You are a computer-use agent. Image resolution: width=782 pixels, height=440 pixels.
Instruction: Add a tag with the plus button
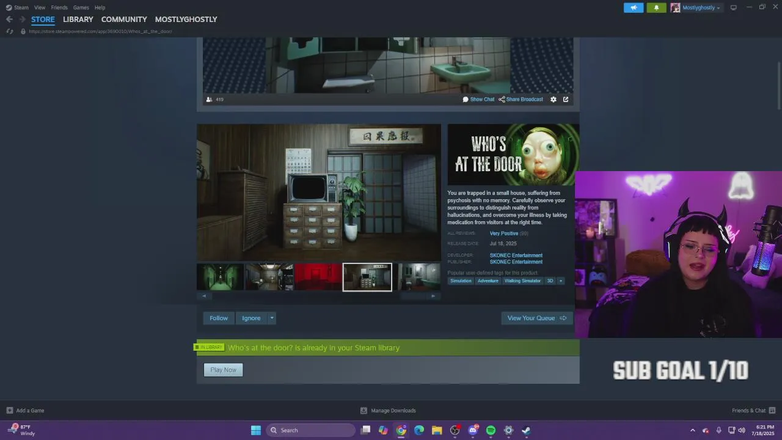(561, 281)
